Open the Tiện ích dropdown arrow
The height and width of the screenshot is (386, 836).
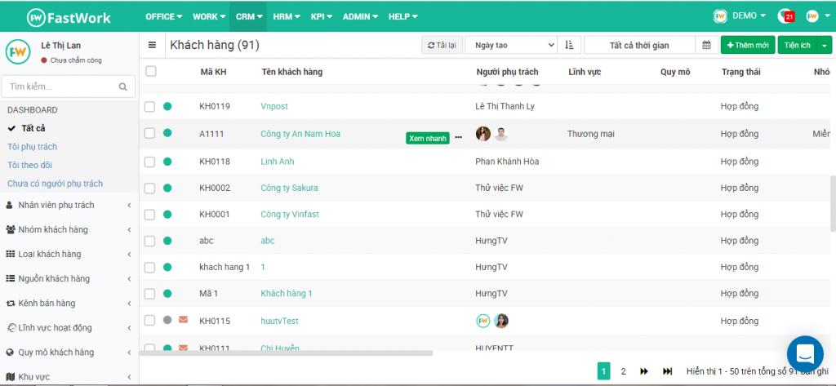click(825, 45)
